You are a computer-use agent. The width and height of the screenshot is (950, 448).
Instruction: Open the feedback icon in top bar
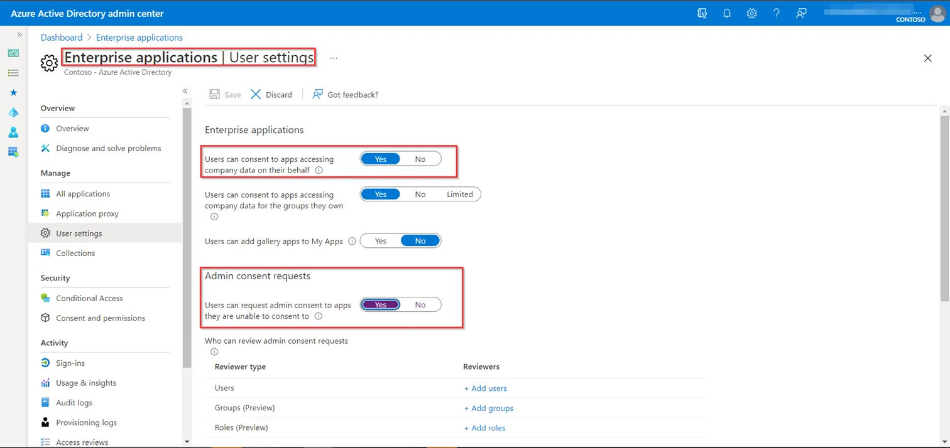(801, 13)
